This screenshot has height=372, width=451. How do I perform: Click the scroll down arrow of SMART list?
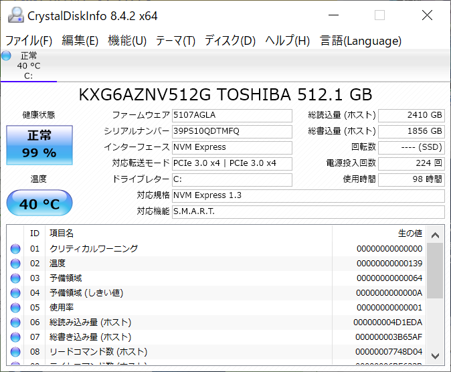[x=435, y=356]
